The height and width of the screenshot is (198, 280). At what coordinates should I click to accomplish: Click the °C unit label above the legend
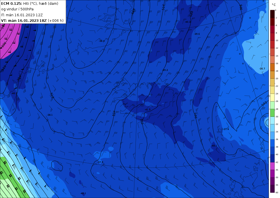[274, 5]
